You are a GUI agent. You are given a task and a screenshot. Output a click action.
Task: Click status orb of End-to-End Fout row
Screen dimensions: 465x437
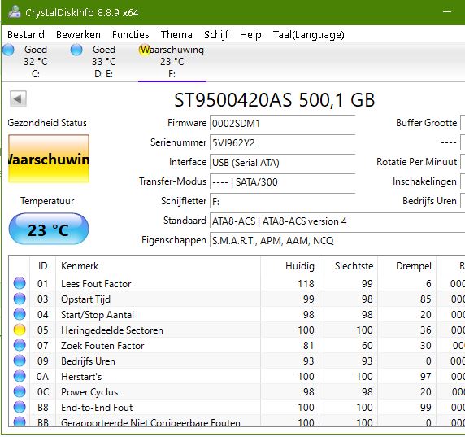tap(20, 407)
